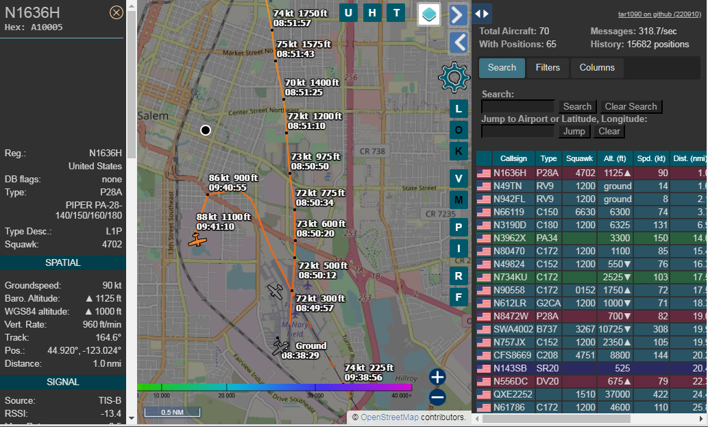The height and width of the screenshot is (427, 708).
Task: Click the N1636H registration value in panel
Action: click(106, 154)
